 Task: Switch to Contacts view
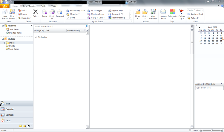[16, 115]
